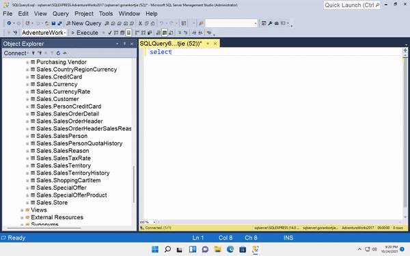Open Properties with the wrench icon
410x256 pixels.
pyautogui.click(x=270, y=23)
